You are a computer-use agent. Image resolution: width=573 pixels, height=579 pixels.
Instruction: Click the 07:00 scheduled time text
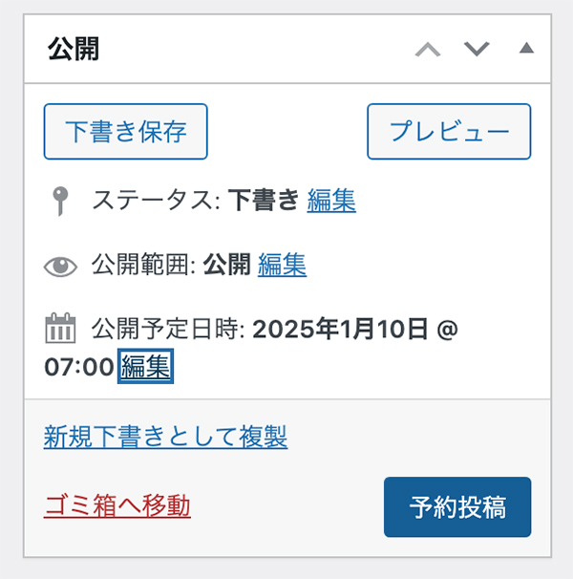click(79, 367)
